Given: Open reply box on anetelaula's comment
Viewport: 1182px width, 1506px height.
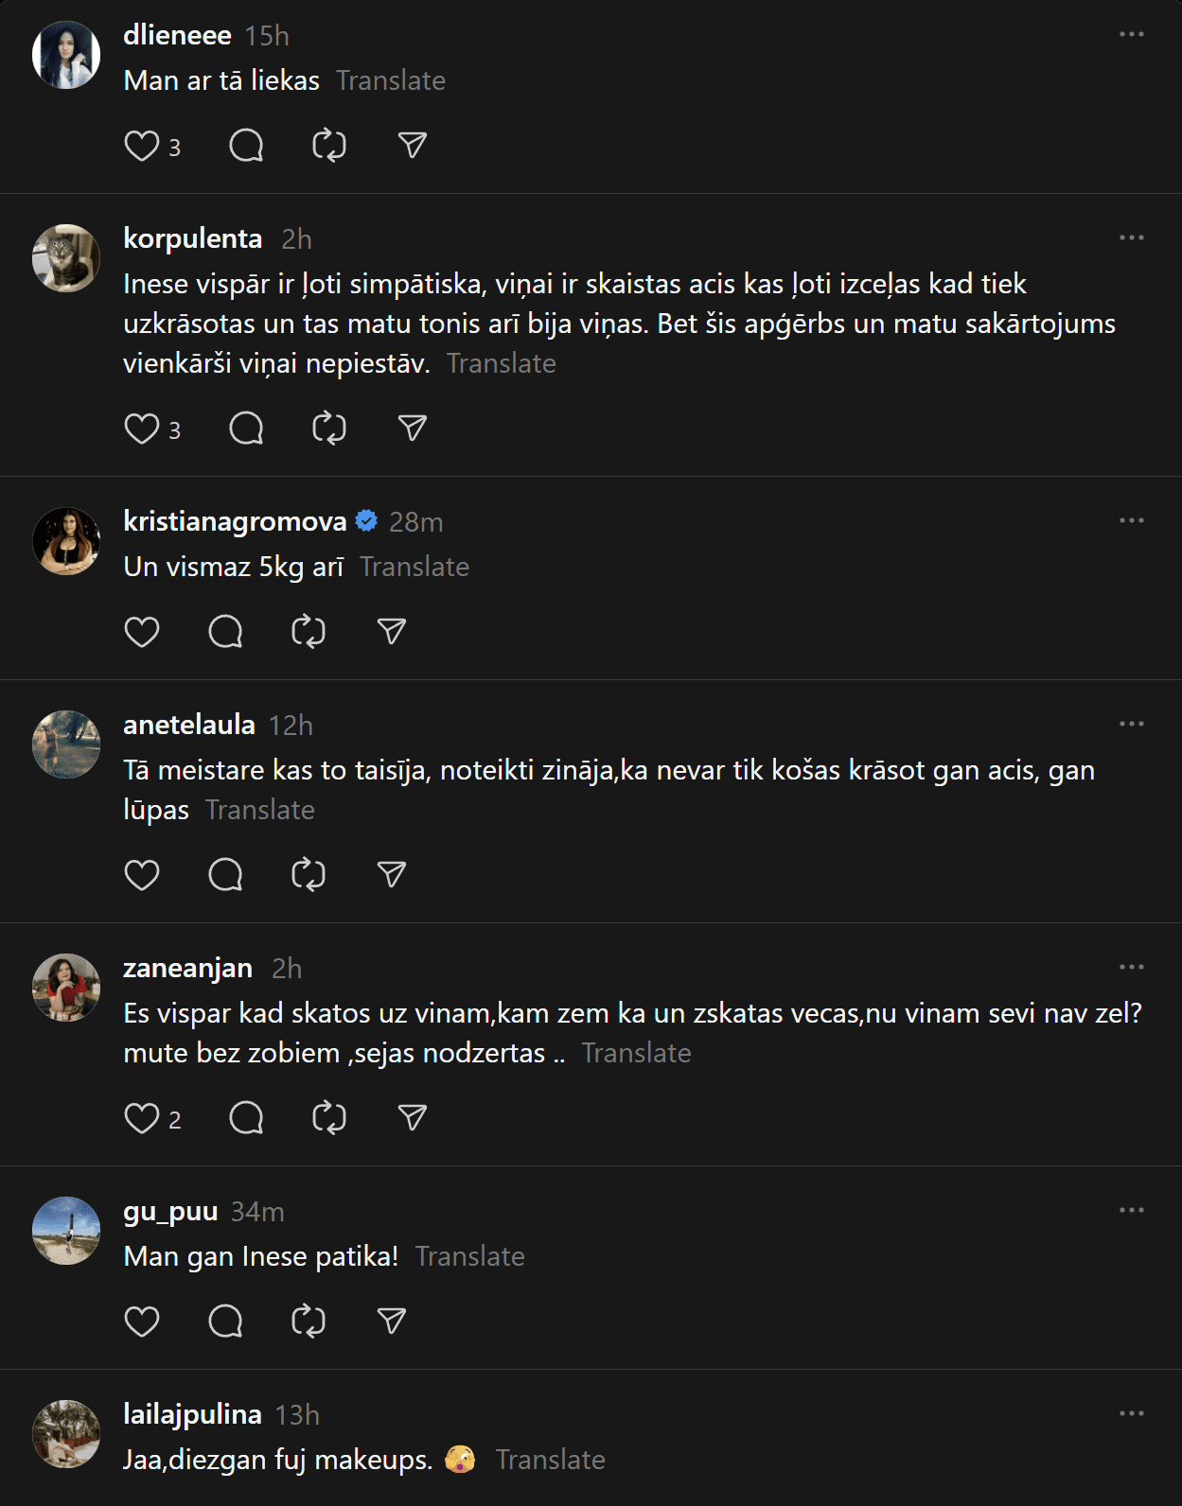Looking at the screenshot, I should click(x=225, y=875).
